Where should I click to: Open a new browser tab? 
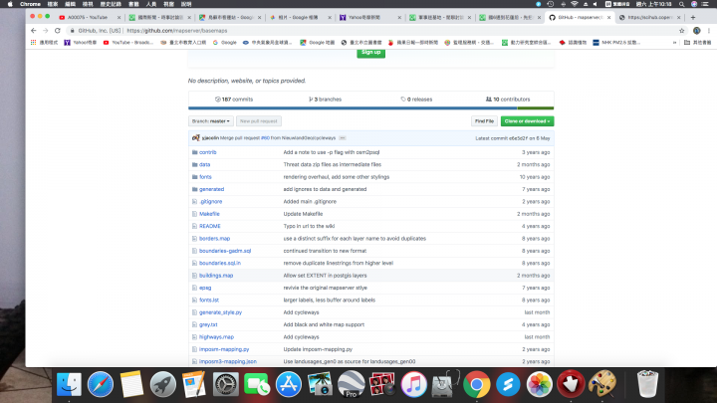[693, 17]
